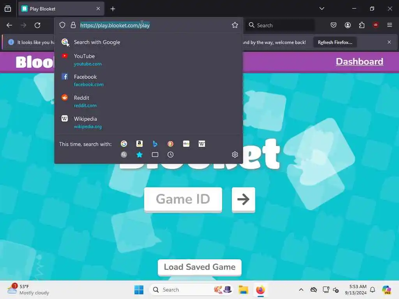This screenshot has height=299, width=399.
Task: Show hidden system tray icons
Action: (301, 290)
